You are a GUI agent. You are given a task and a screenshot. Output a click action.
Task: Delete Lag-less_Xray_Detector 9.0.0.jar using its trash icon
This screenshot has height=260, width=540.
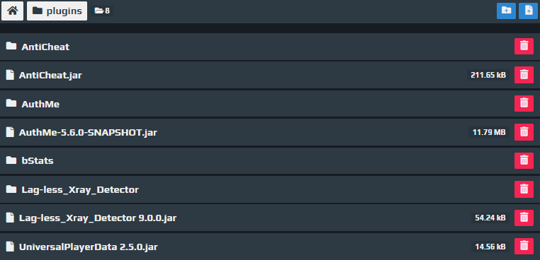pyautogui.click(x=524, y=218)
